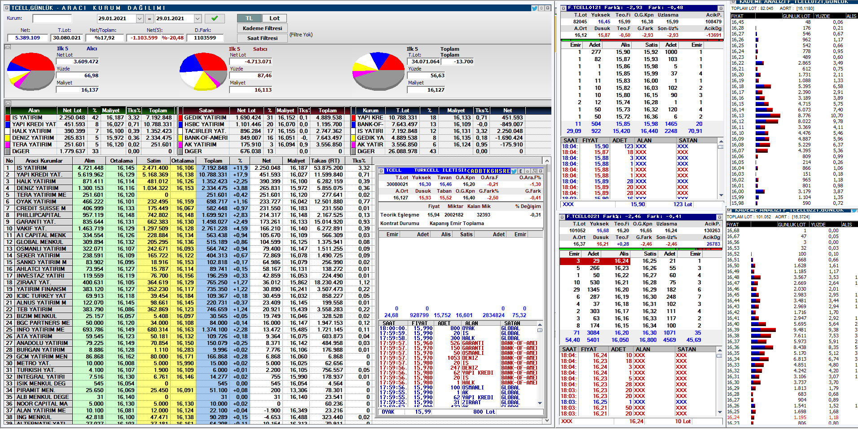The width and height of the screenshot is (858, 429).
Task: Click the E button in TCELL quote window title bar
Action: pos(521,171)
